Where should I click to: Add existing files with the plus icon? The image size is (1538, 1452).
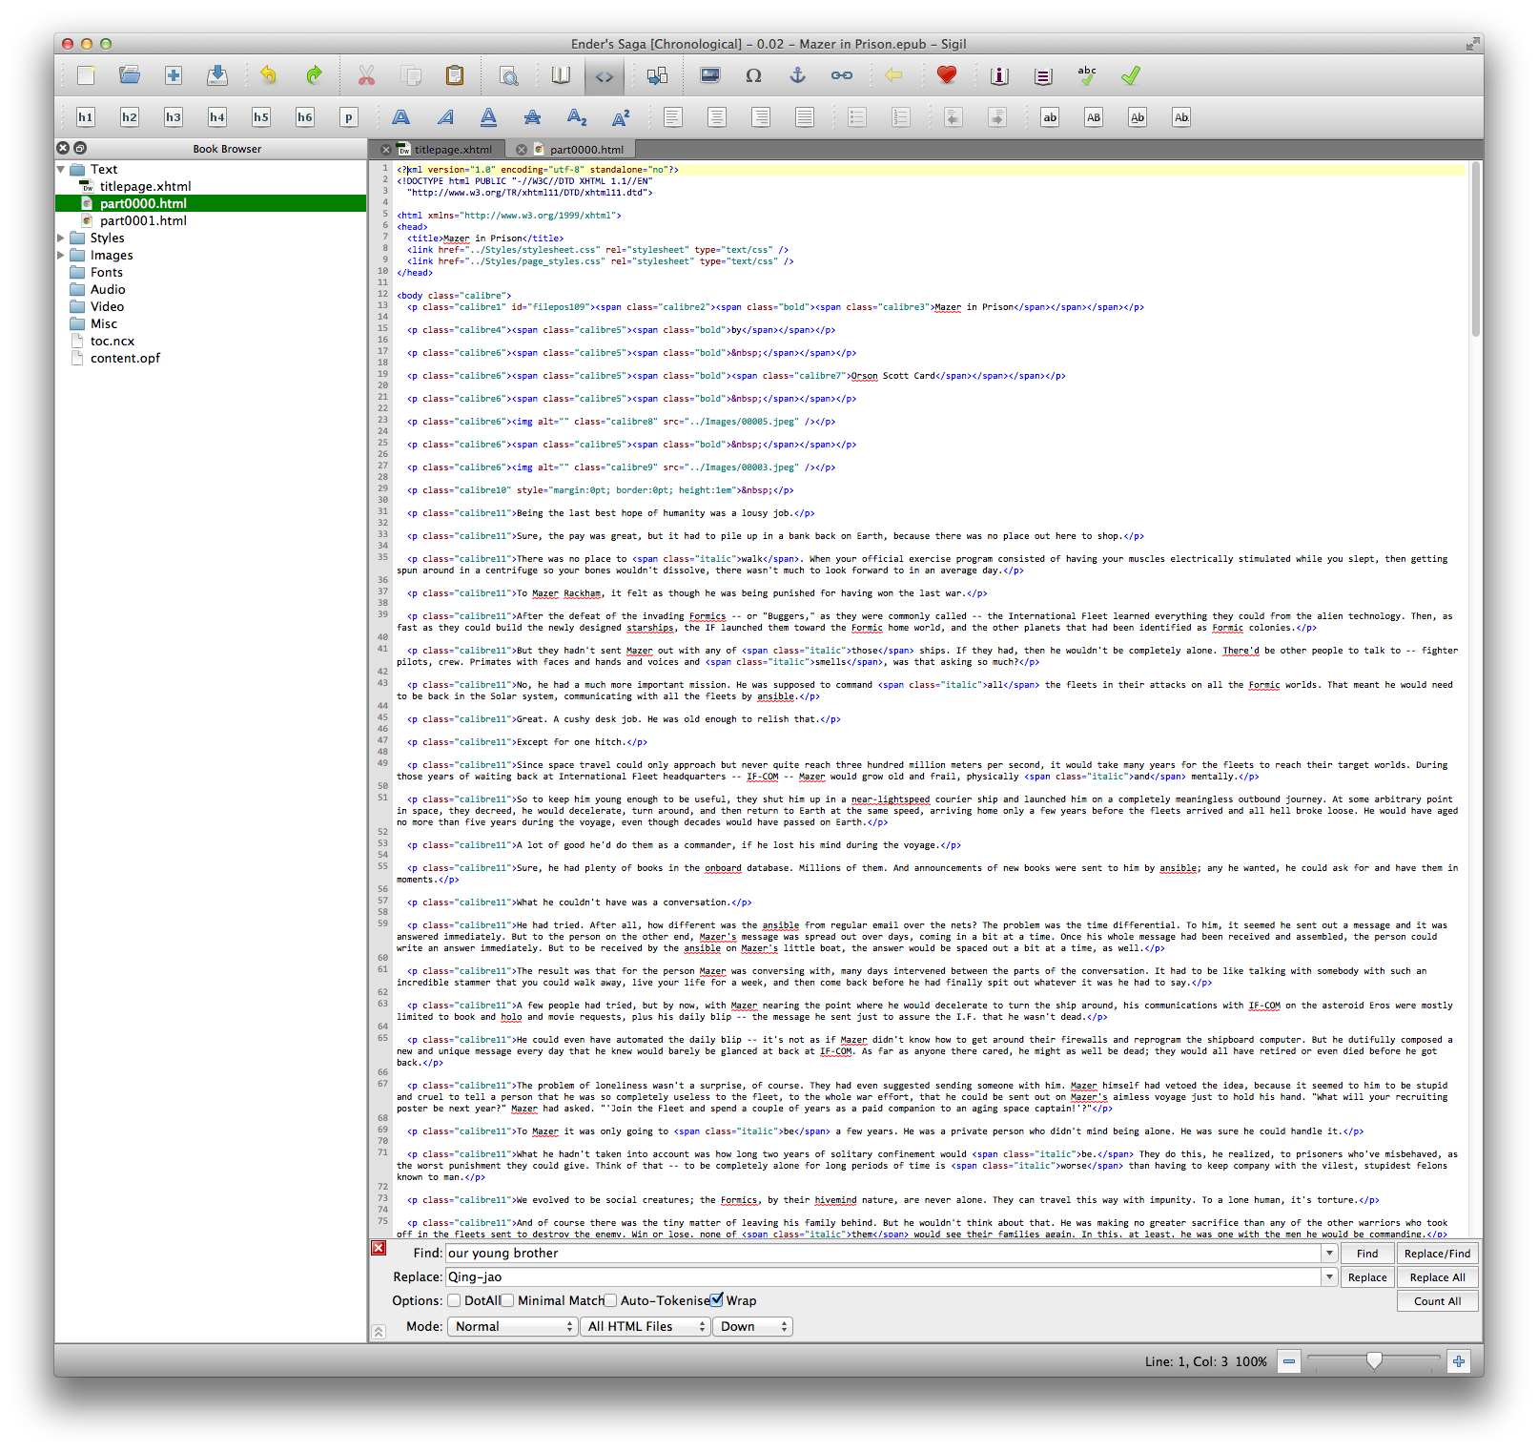pyautogui.click(x=174, y=75)
